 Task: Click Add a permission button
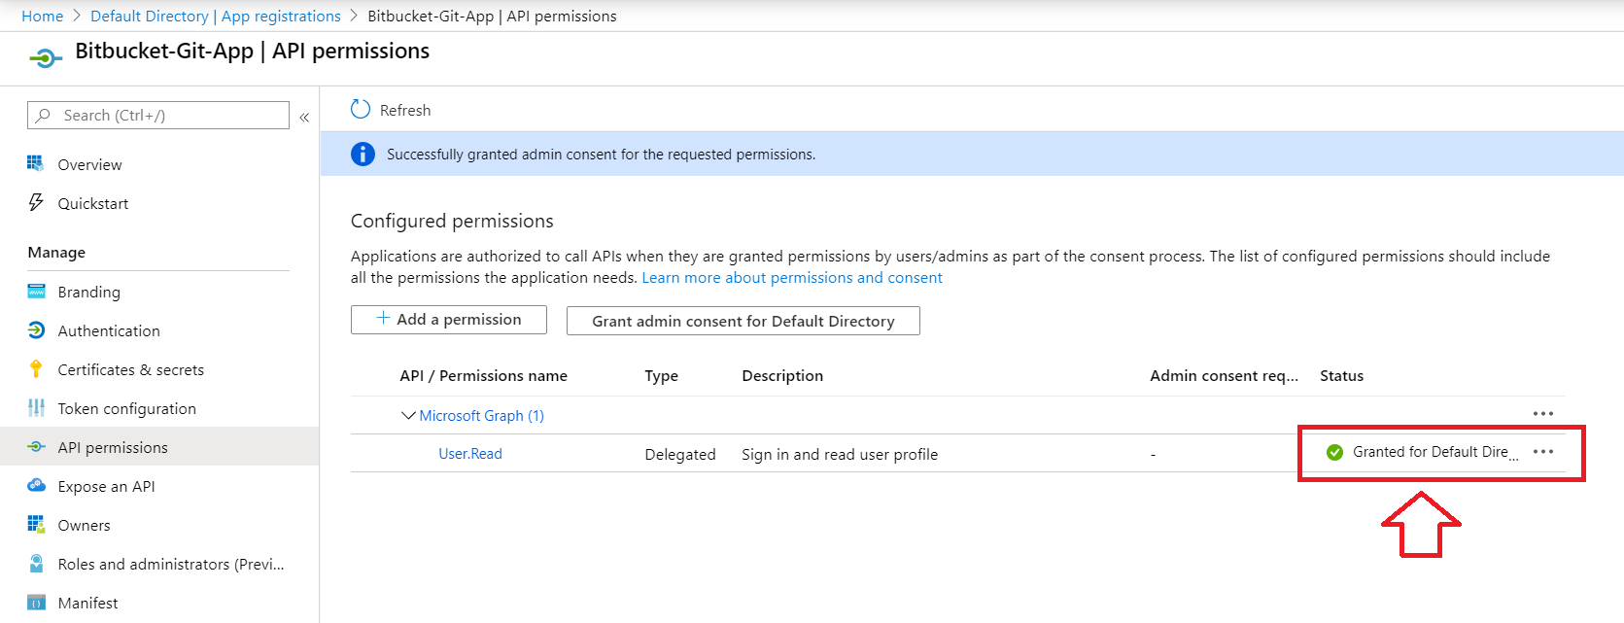click(449, 320)
